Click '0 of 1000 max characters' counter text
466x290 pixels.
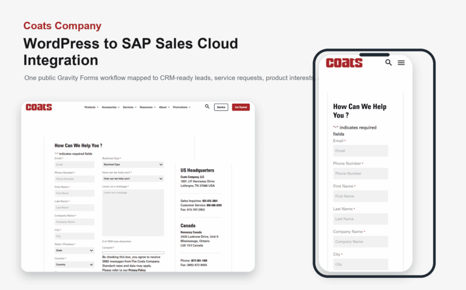pyautogui.click(x=116, y=241)
